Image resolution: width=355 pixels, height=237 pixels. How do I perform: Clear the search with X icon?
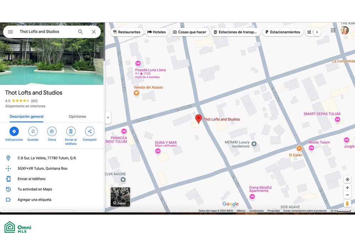click(94, 32)
